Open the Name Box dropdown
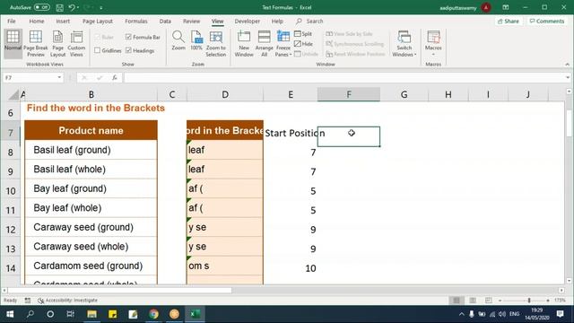Screen dimensions: 574x323 click(59, 78)
